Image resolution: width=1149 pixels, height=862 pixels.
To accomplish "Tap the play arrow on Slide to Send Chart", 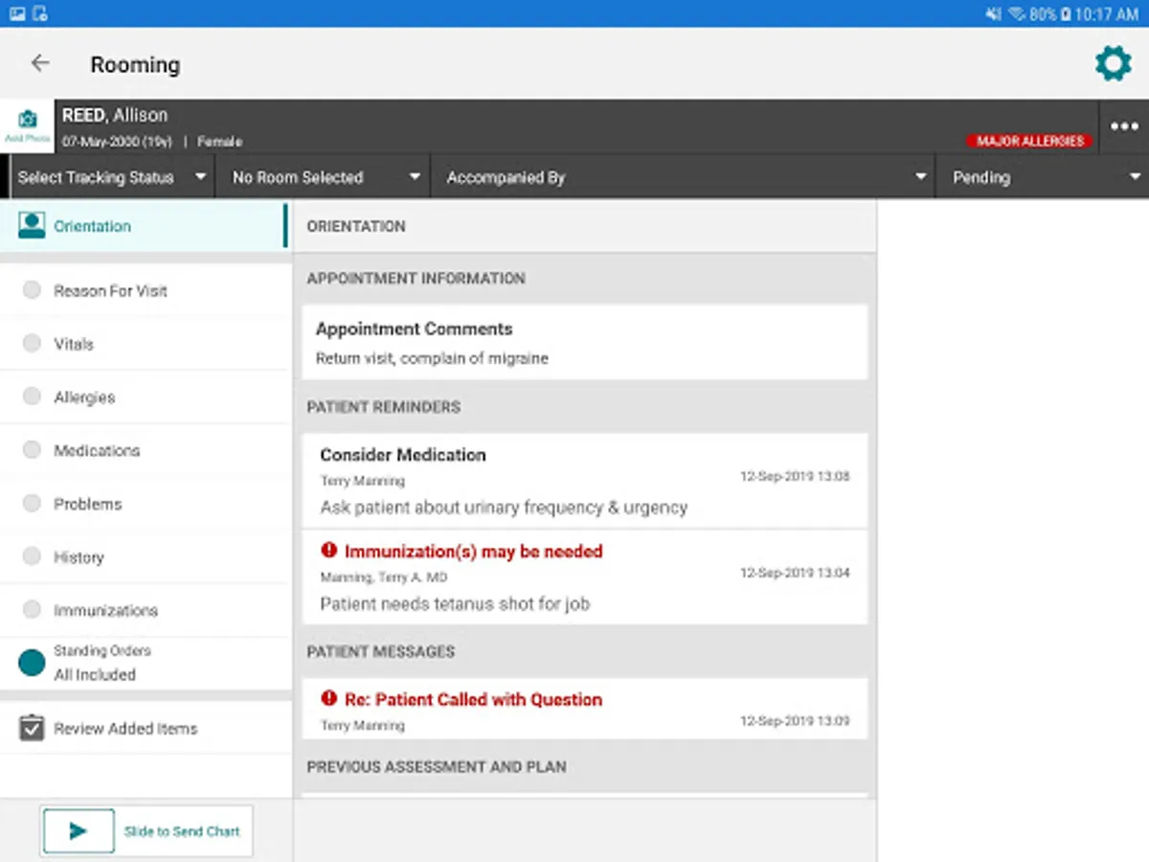I will tap(79, 831).
